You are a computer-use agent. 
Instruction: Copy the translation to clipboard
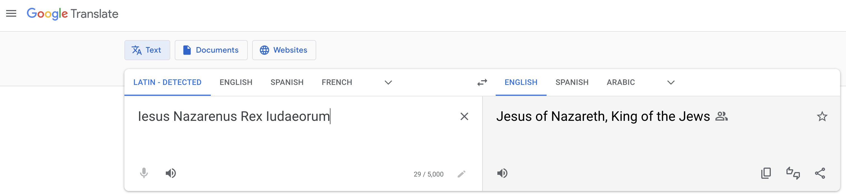click(x=766, y=173)
